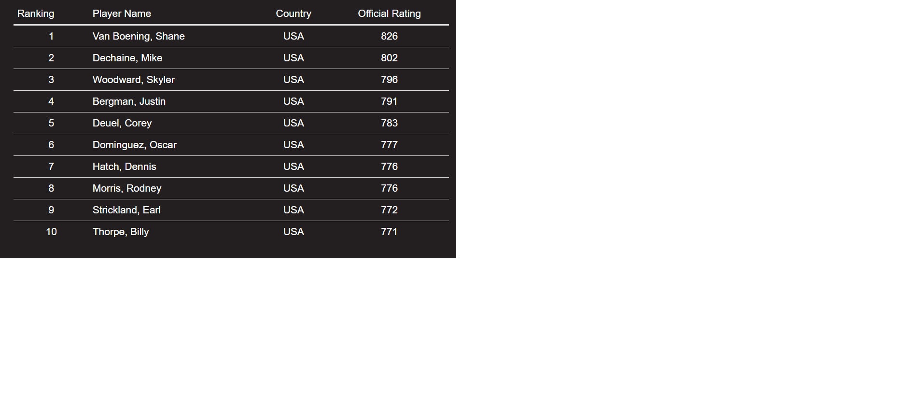Open player Van Boening, Shane

139,36
